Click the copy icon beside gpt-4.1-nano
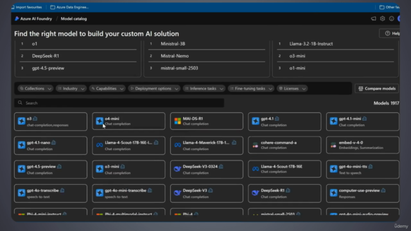Image resolution: width=411 pixels, height=231 pixels. (54, 142)
